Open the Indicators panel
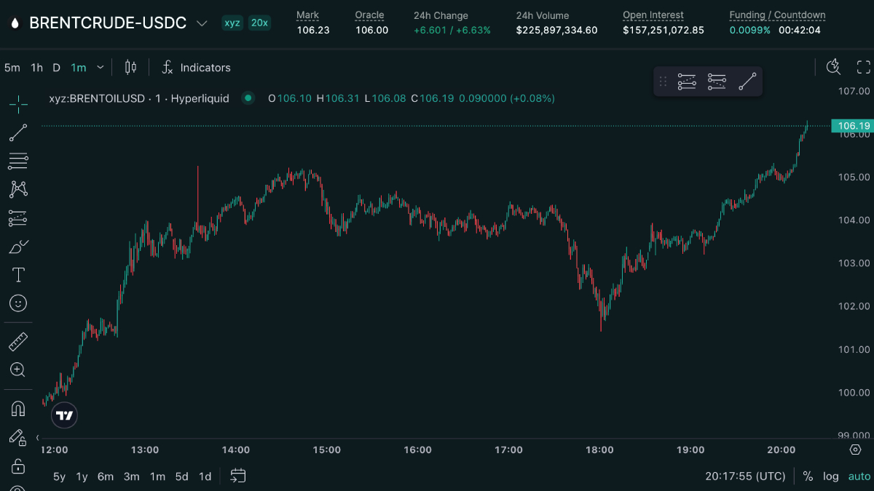Viewport: 874px width, 491px height. point(196,68)
